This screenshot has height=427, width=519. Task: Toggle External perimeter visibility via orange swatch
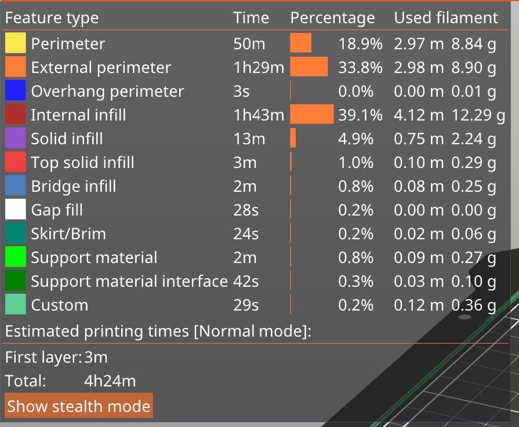click(x=16, y=67)
